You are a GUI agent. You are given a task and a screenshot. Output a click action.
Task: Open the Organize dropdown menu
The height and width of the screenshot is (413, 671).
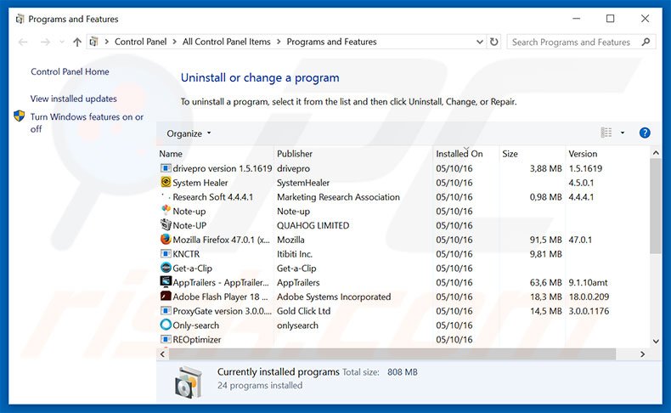pyautogui.click(x=189, y=133)
